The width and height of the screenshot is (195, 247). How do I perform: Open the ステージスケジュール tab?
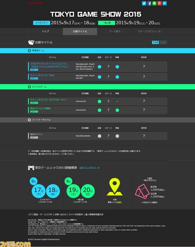(149, 31)
